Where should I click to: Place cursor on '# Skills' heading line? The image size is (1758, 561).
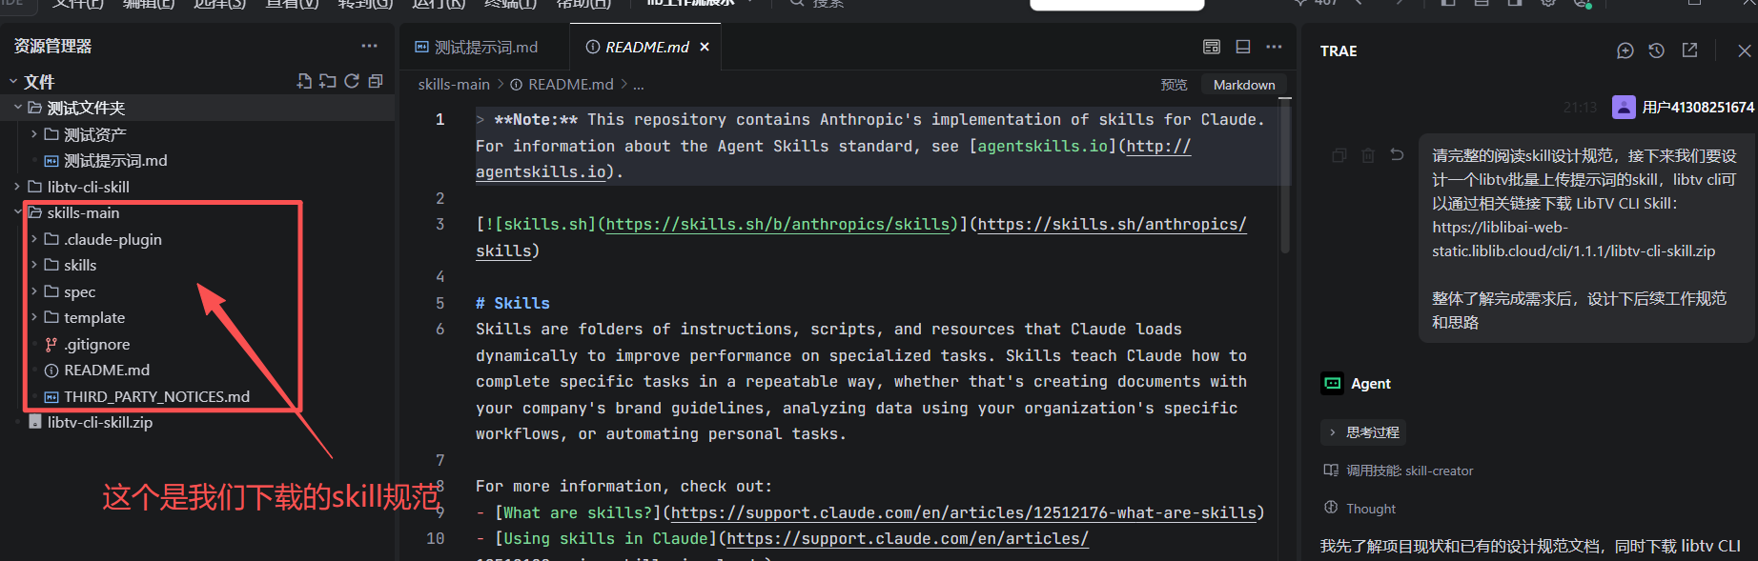[513, 303]
